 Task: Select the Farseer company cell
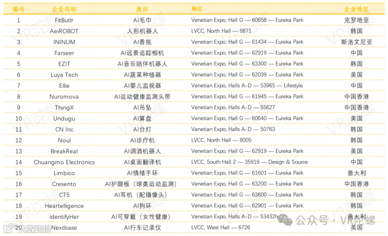click(x=64, y=53)
